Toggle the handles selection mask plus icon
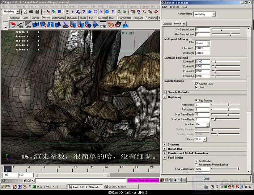254x195 pixels. tap(73, 12)
